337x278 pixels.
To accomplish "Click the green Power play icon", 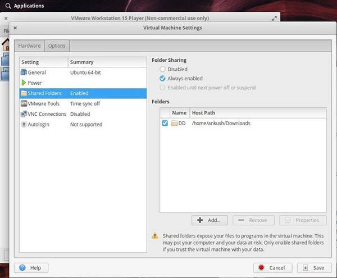I will [24, 83].
